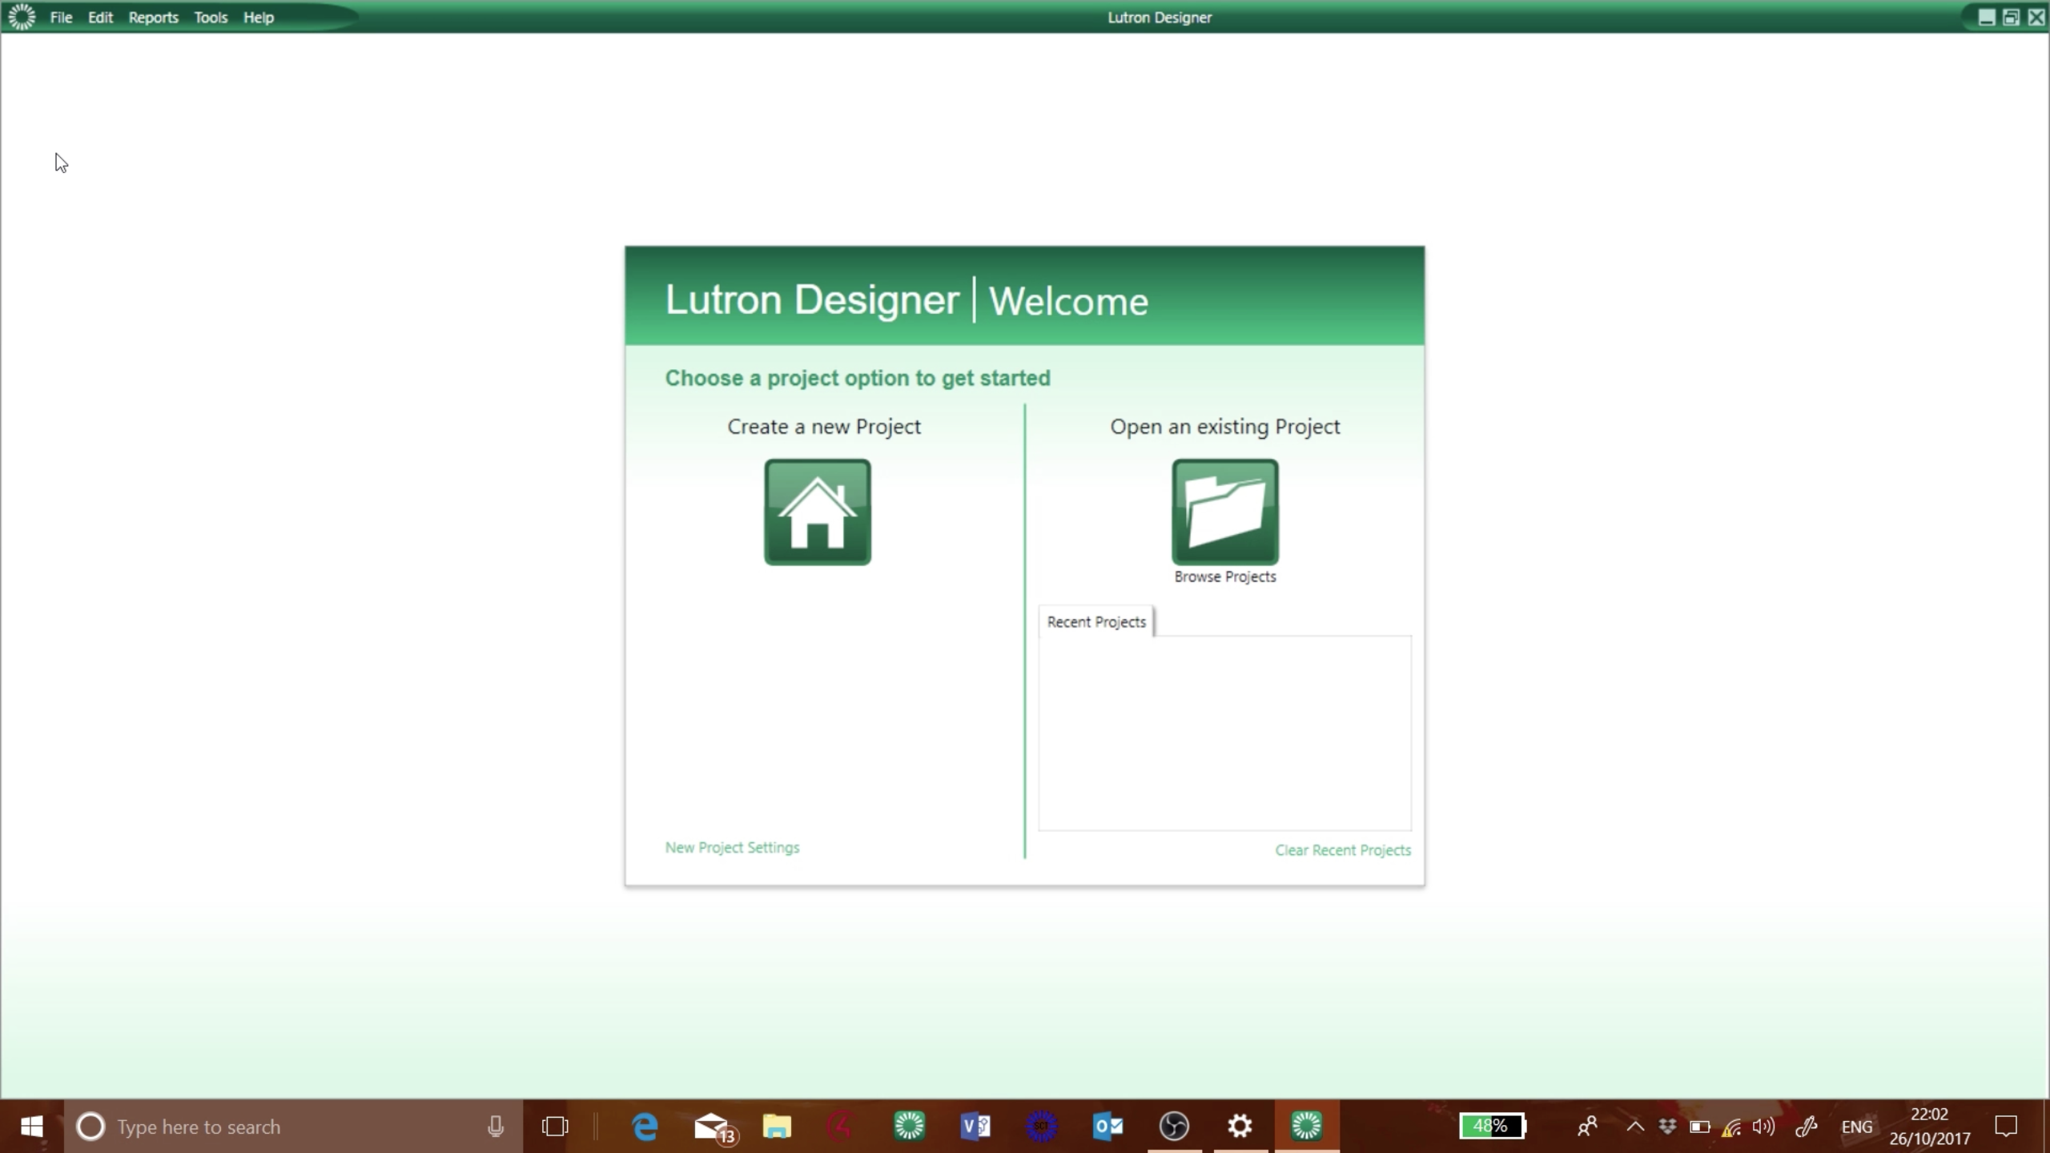
Task: Open OBS Studio from the taskbar
Action: (1174, 1127)
